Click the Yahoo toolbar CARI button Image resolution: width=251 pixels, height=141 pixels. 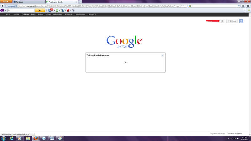pos(40,10)
